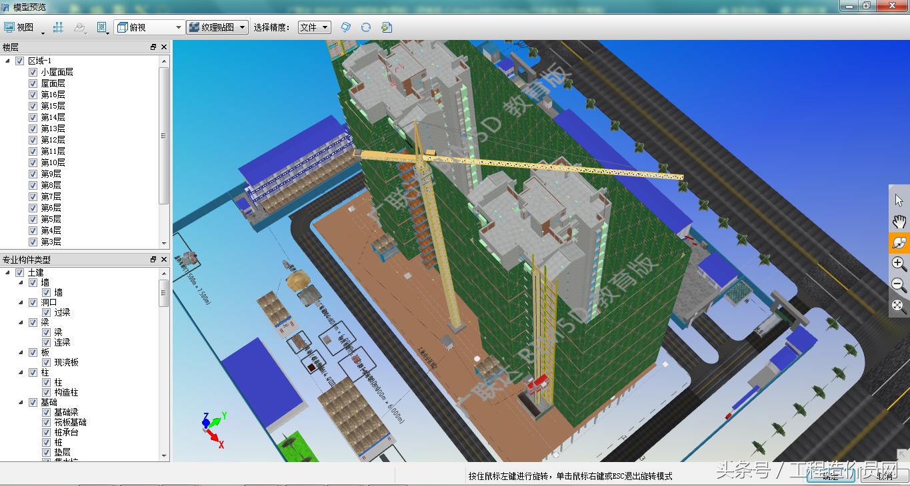Viewport: 910px width, 486px height.
Task: Select the 第15层 floor row
Action: tap(53, 106)
